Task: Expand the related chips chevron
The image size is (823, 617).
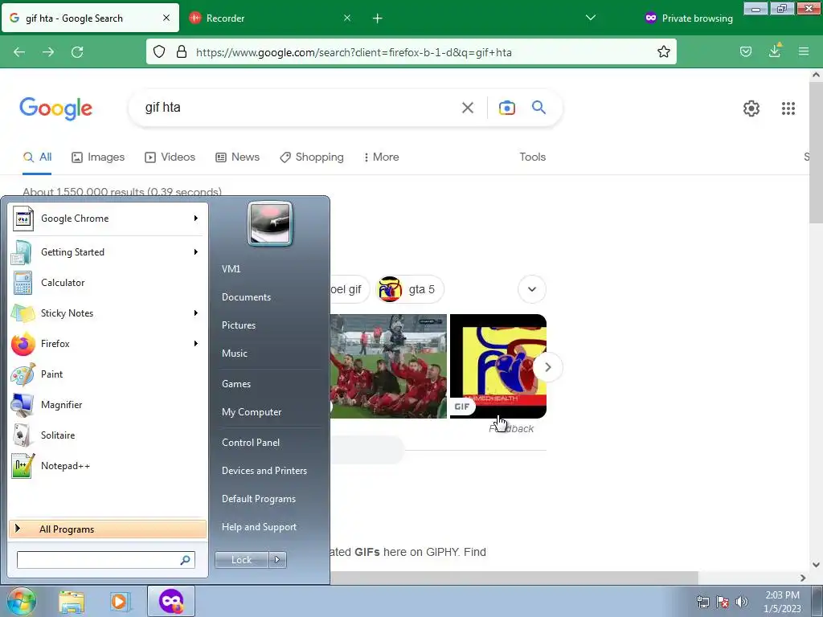Action: 532,289
